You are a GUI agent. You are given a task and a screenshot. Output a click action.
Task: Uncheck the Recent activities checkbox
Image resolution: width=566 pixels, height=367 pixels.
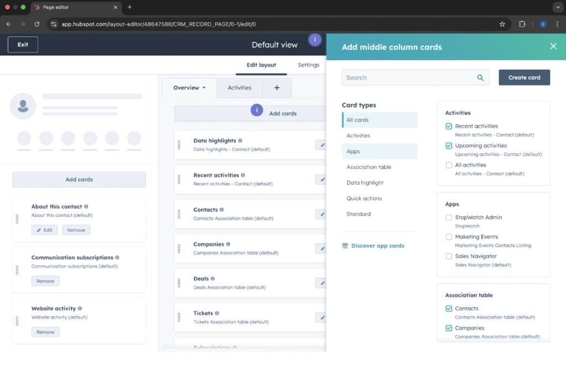click(x=449, y=126)
